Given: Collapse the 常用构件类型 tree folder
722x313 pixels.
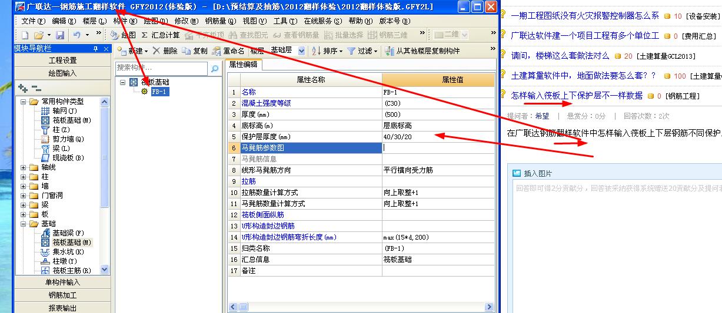Looking at the screenshot, I should pos(24,102).
